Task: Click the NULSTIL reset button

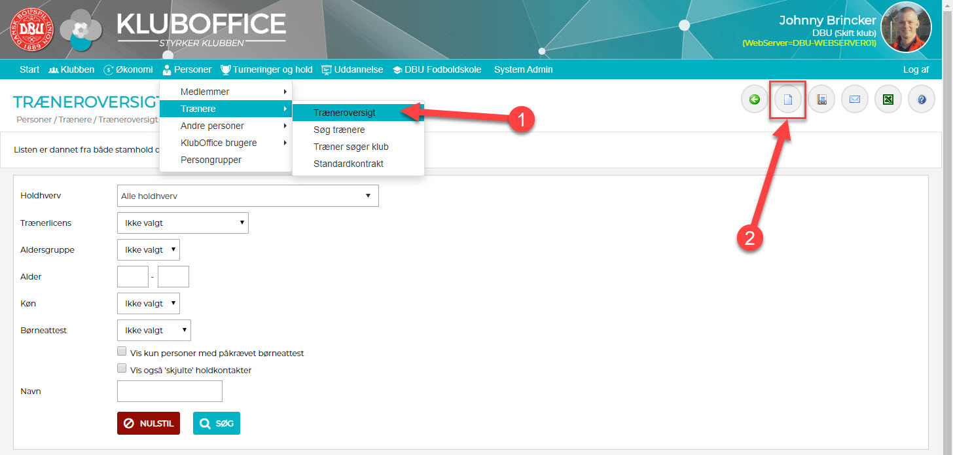Action: coord(149,423)
